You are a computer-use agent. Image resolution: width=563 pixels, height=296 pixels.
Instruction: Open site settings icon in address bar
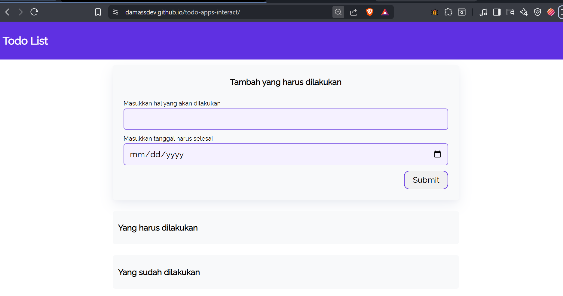(x=115, y=12)
